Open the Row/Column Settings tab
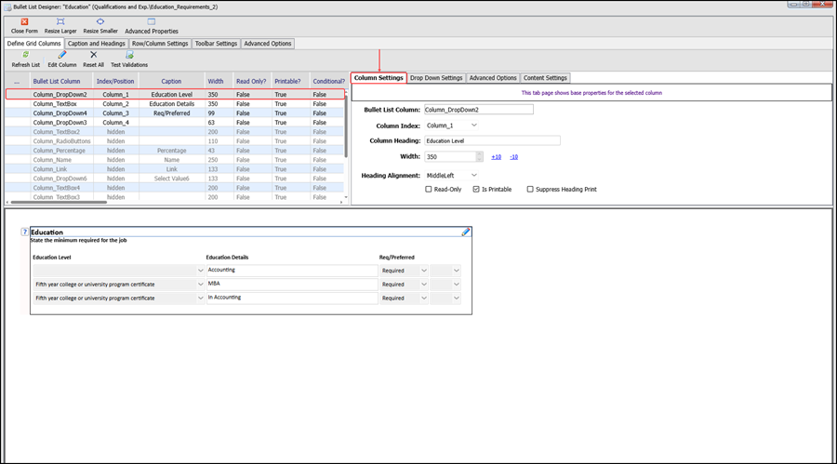 coord(160,44)
